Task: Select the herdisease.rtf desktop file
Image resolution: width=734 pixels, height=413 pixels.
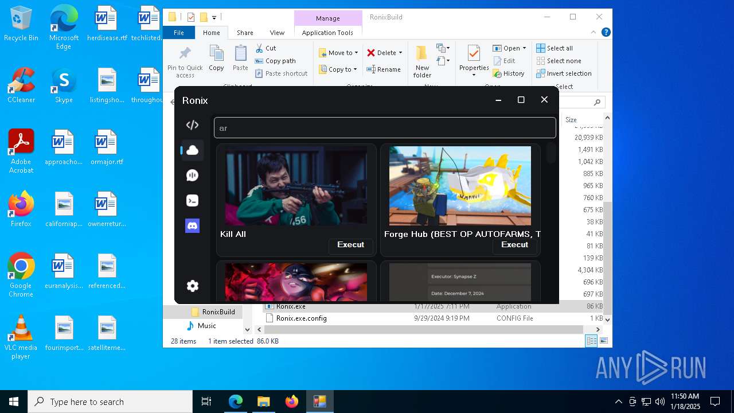Action: click(x=107, y=24)
